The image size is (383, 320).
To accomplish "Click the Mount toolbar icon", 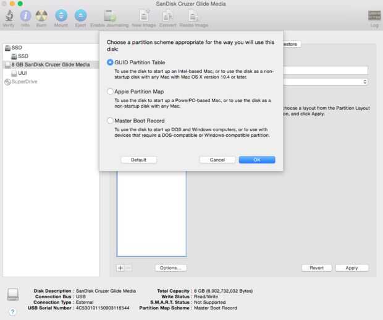I will (61, 15).
